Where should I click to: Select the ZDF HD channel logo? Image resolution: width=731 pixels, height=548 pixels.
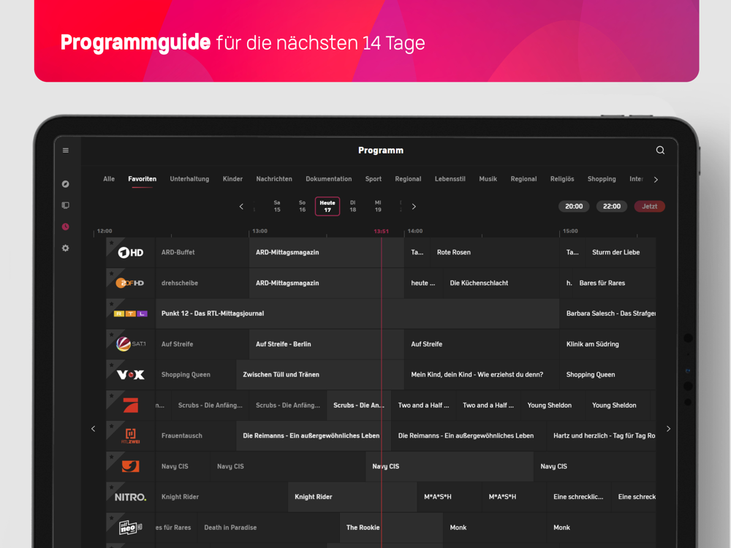coord(130,283)
